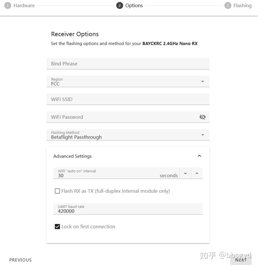Image resolution: width=258 pixels, height=267 pixels.
Task: Enable Flash RX as TX checkbox
Action: [x=57, y=191]
